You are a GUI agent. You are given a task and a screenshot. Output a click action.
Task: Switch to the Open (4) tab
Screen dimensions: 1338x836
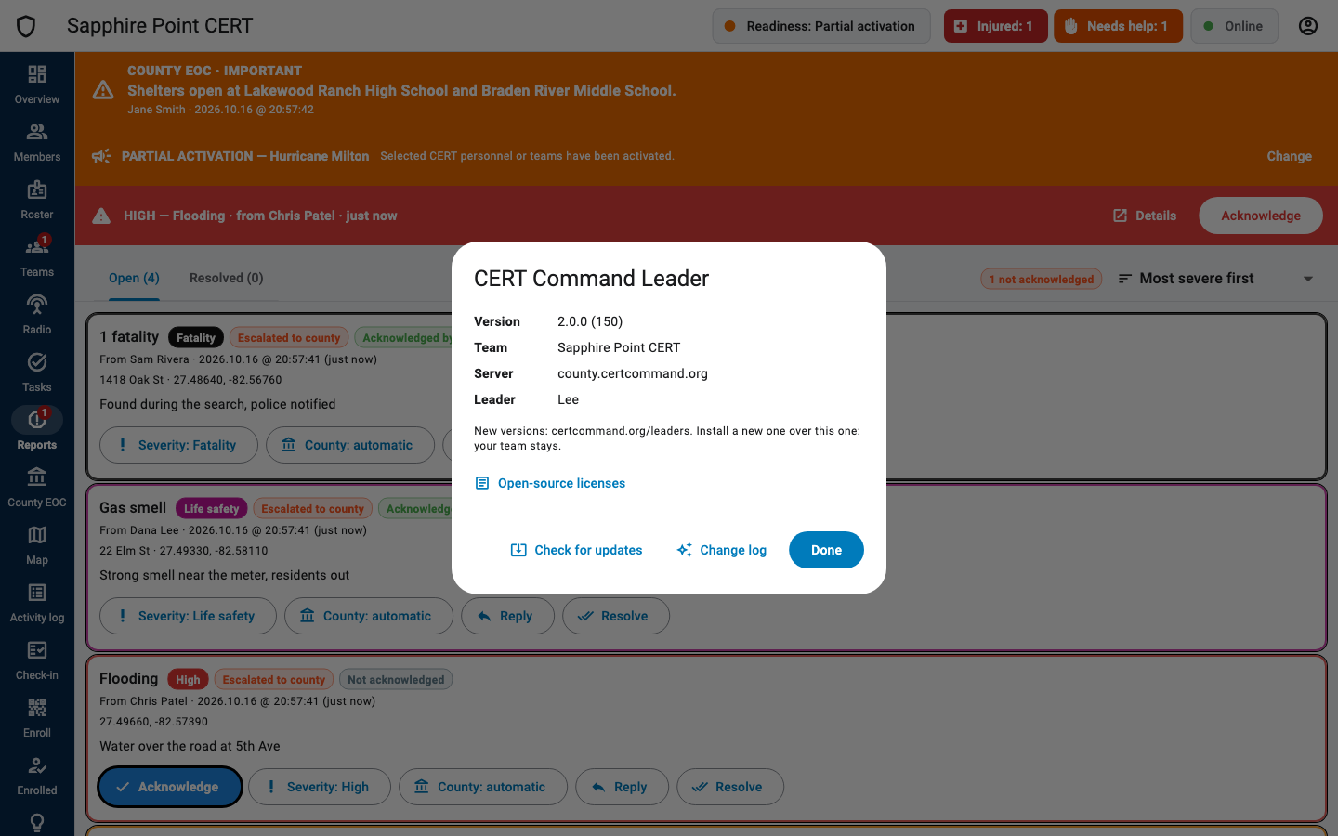134,278
